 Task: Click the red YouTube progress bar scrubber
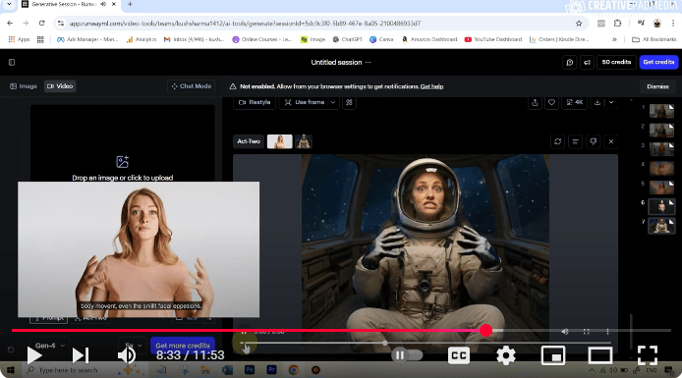(485, 331)
